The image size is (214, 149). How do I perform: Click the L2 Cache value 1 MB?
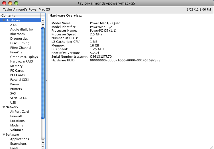[94, 42]
